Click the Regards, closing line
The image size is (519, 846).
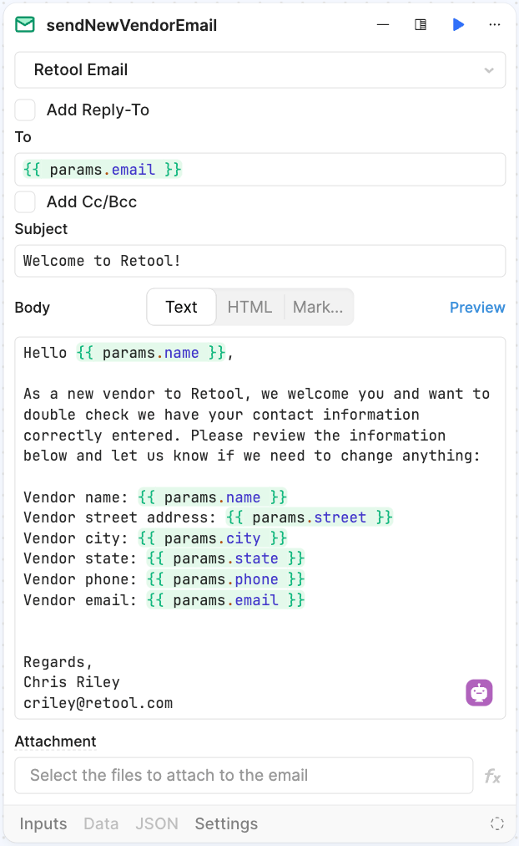(x=58, y=662)
